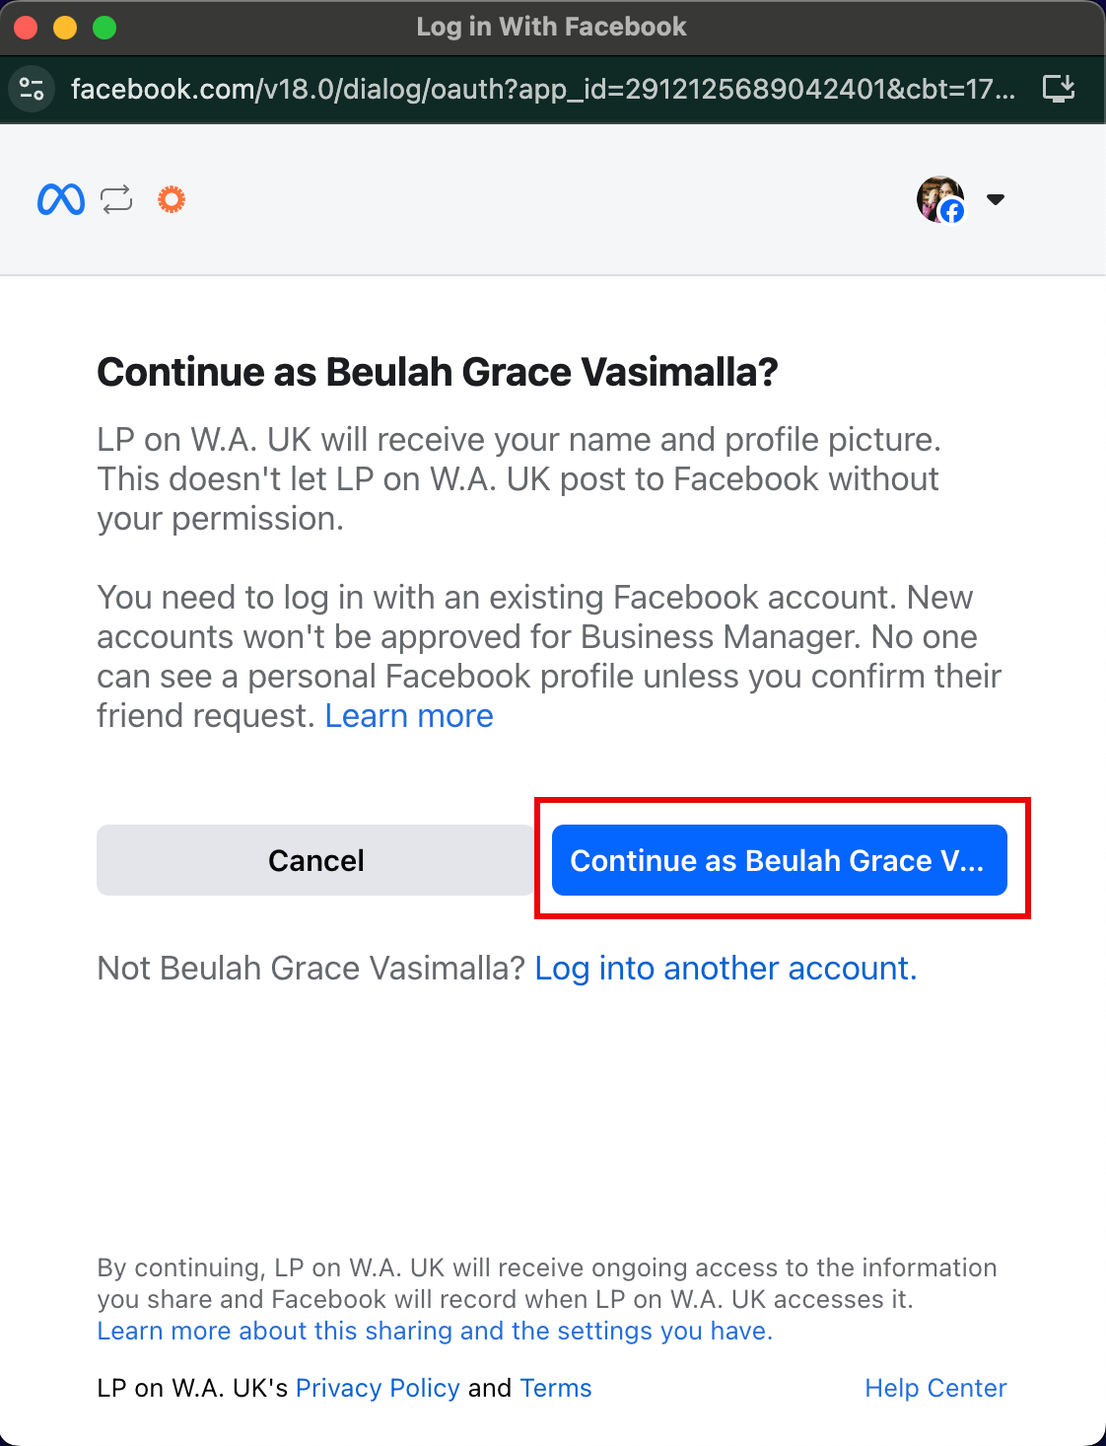
Task: Click the profile picture avatar
Action: point(940,199)
